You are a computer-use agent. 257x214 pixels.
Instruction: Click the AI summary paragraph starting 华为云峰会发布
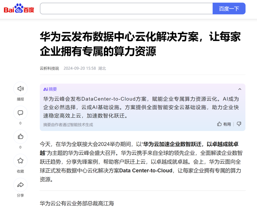(141, 107)
